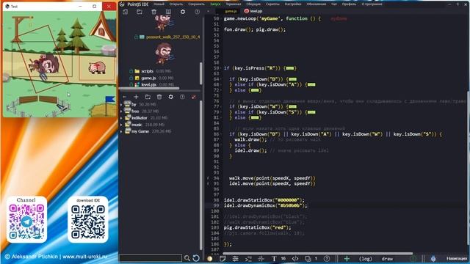Click the pig sprite in Test window

click(x=97, y=67)
